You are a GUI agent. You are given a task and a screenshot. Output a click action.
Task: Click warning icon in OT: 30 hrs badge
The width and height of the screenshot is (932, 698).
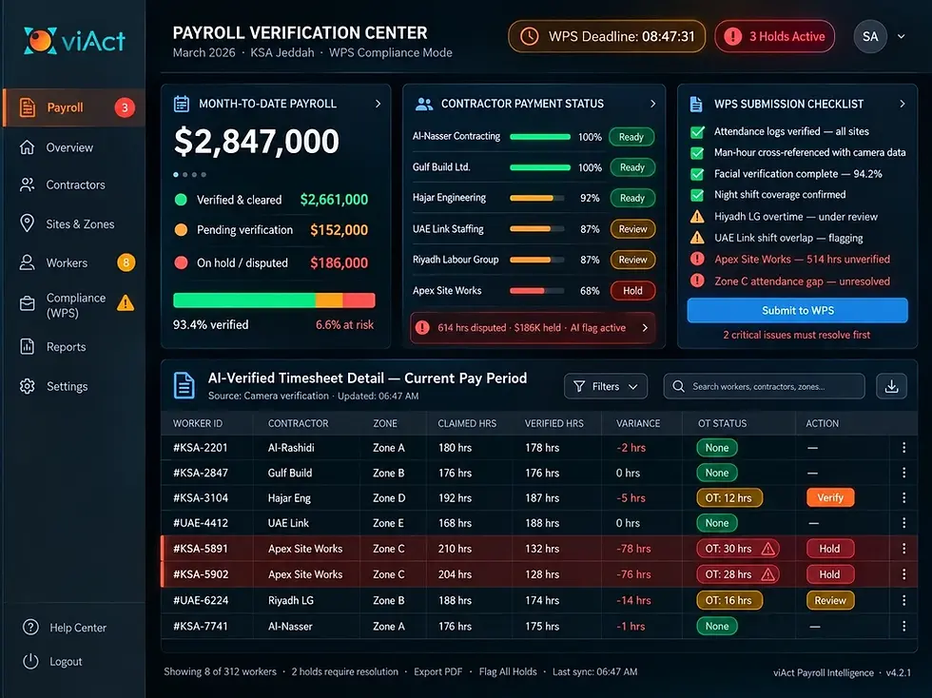tap(768, 549)
